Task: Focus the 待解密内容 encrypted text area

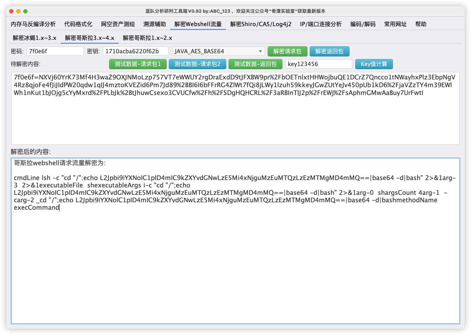Action: (235, 108)
